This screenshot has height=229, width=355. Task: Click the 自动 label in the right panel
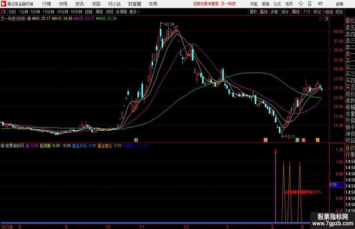pos(350,148)
